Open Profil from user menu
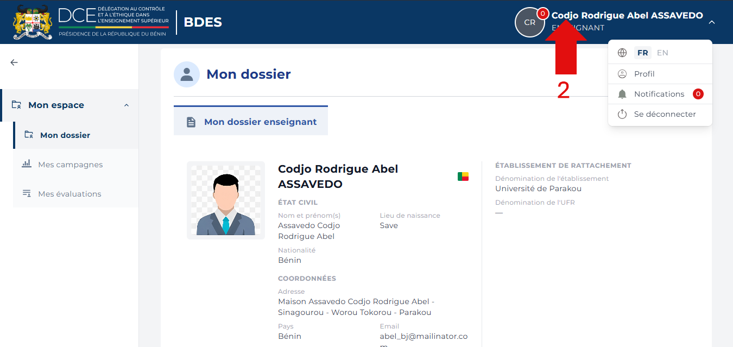733x347 pixels. [660, 74]
